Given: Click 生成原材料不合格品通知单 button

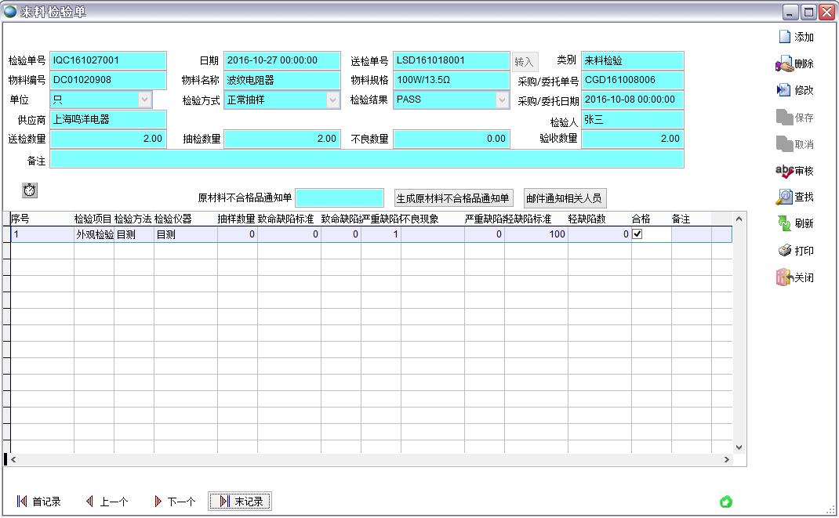Looking at the screenshot, I should pyautogui.click(x=452, y=198).
